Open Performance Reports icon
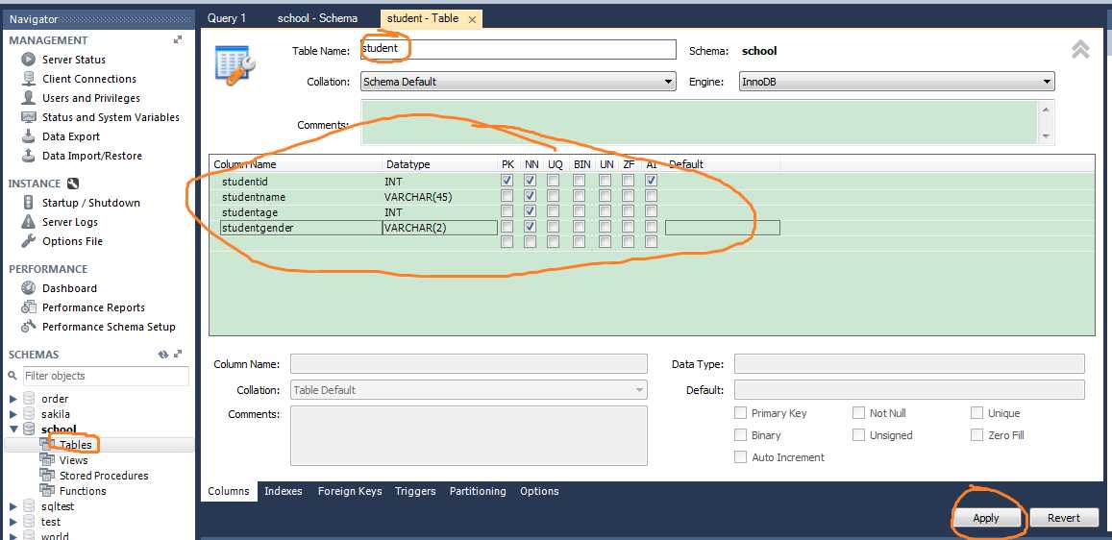1112x540 pixels. coord(29,307)
